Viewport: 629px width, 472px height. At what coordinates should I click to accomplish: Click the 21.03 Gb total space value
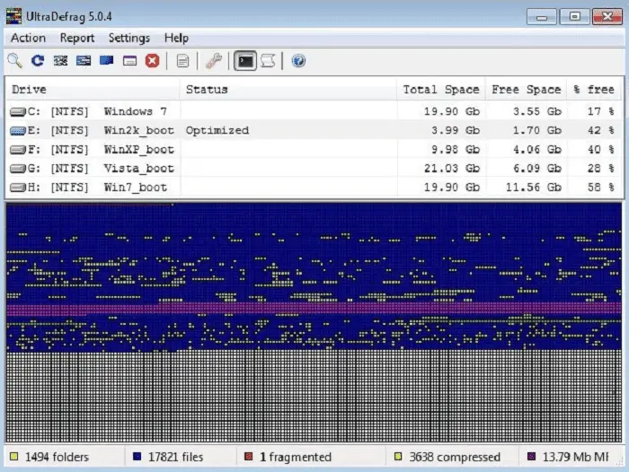coord(452,169)
